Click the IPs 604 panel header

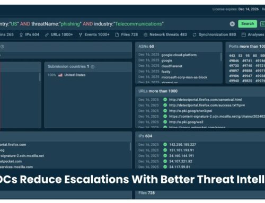tap(200, 136)
